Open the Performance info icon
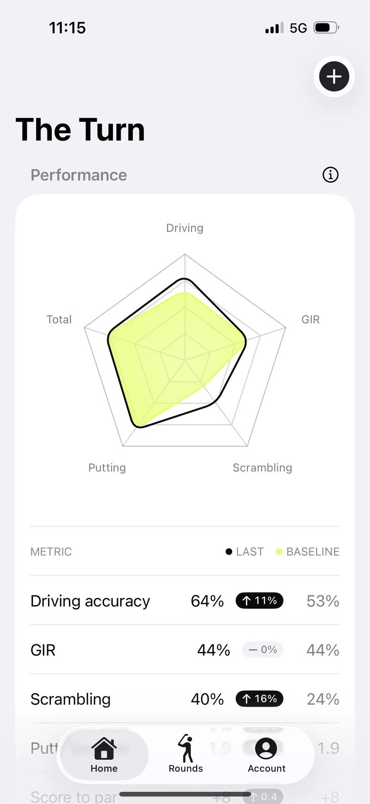This screenshot has height=804, width=370. coord(330,175)
